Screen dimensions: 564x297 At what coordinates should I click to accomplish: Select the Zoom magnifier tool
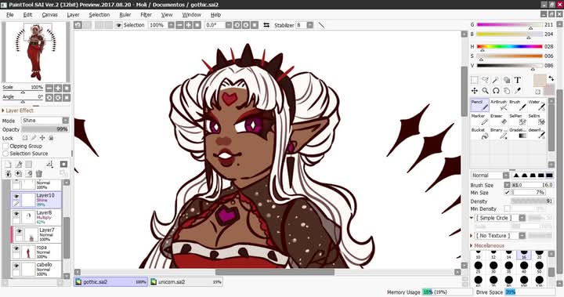click(485, 91)
